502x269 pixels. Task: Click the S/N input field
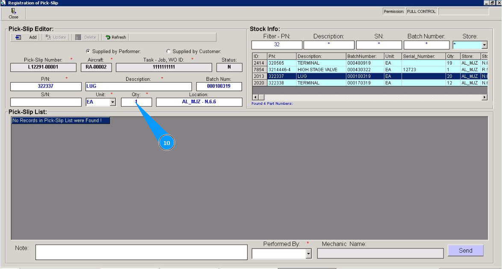click(x=46, y=102)
